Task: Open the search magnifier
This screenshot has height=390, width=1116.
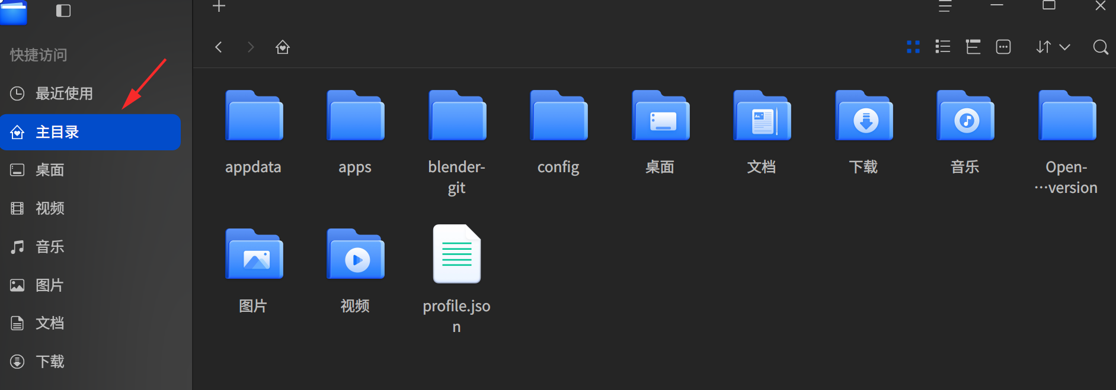Action: 1101,47
